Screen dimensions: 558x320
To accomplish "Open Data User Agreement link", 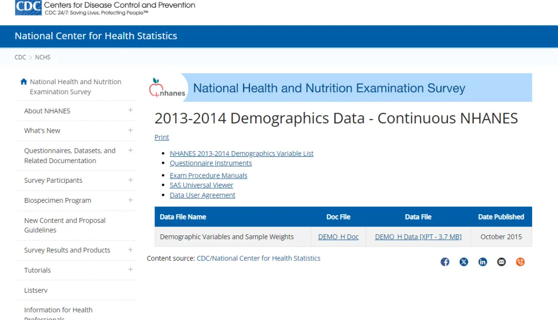I will tap(202, 195).
